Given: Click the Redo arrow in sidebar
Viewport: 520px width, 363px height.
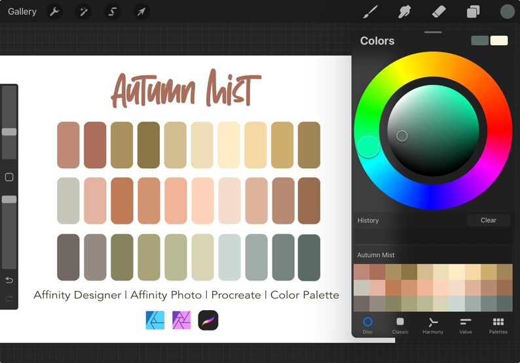Looking at the screenshot, I should click(9, 298).
